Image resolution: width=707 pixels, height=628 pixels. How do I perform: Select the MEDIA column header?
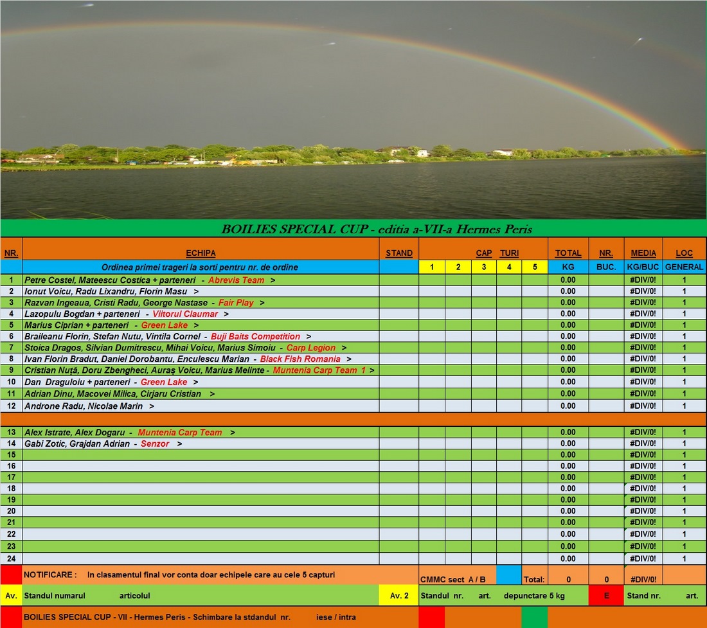coord(643,253)
